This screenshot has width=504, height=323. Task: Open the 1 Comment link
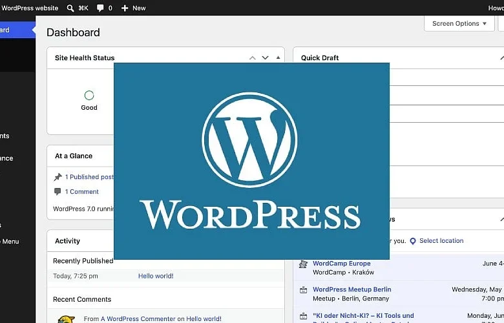coord(81,192)
